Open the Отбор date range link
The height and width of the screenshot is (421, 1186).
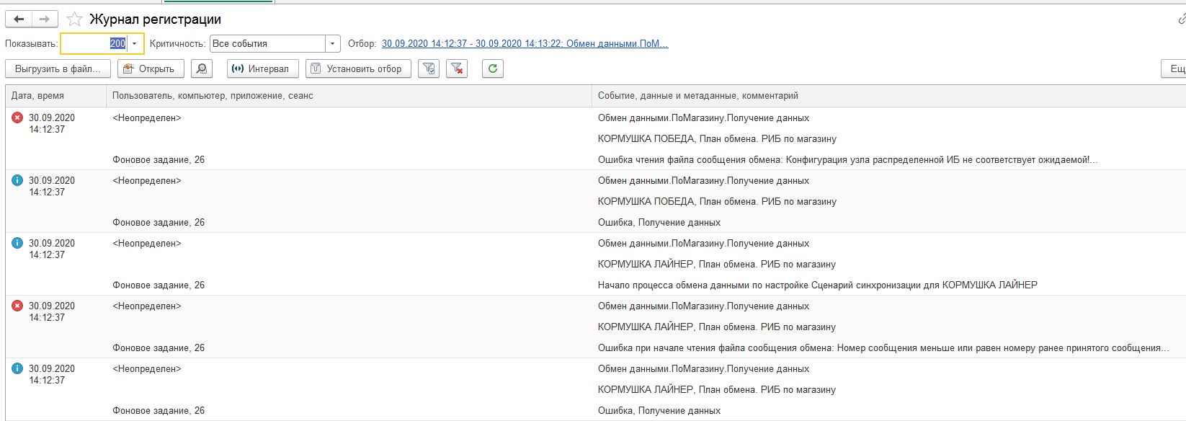click(x=525, y=44)
